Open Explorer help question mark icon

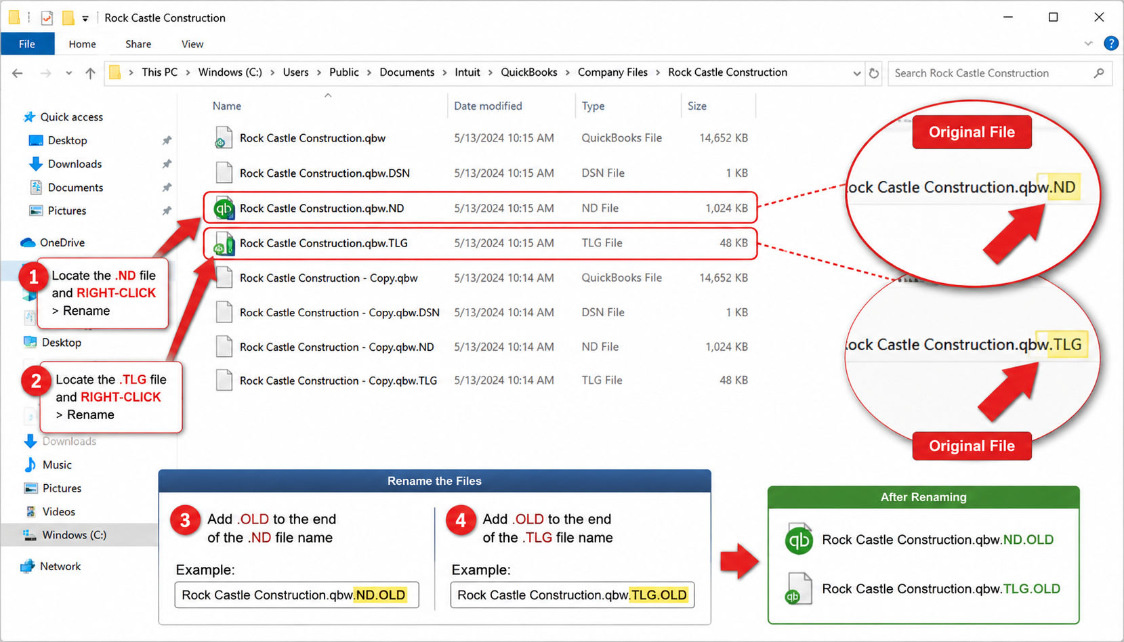tap(1111, 43)
